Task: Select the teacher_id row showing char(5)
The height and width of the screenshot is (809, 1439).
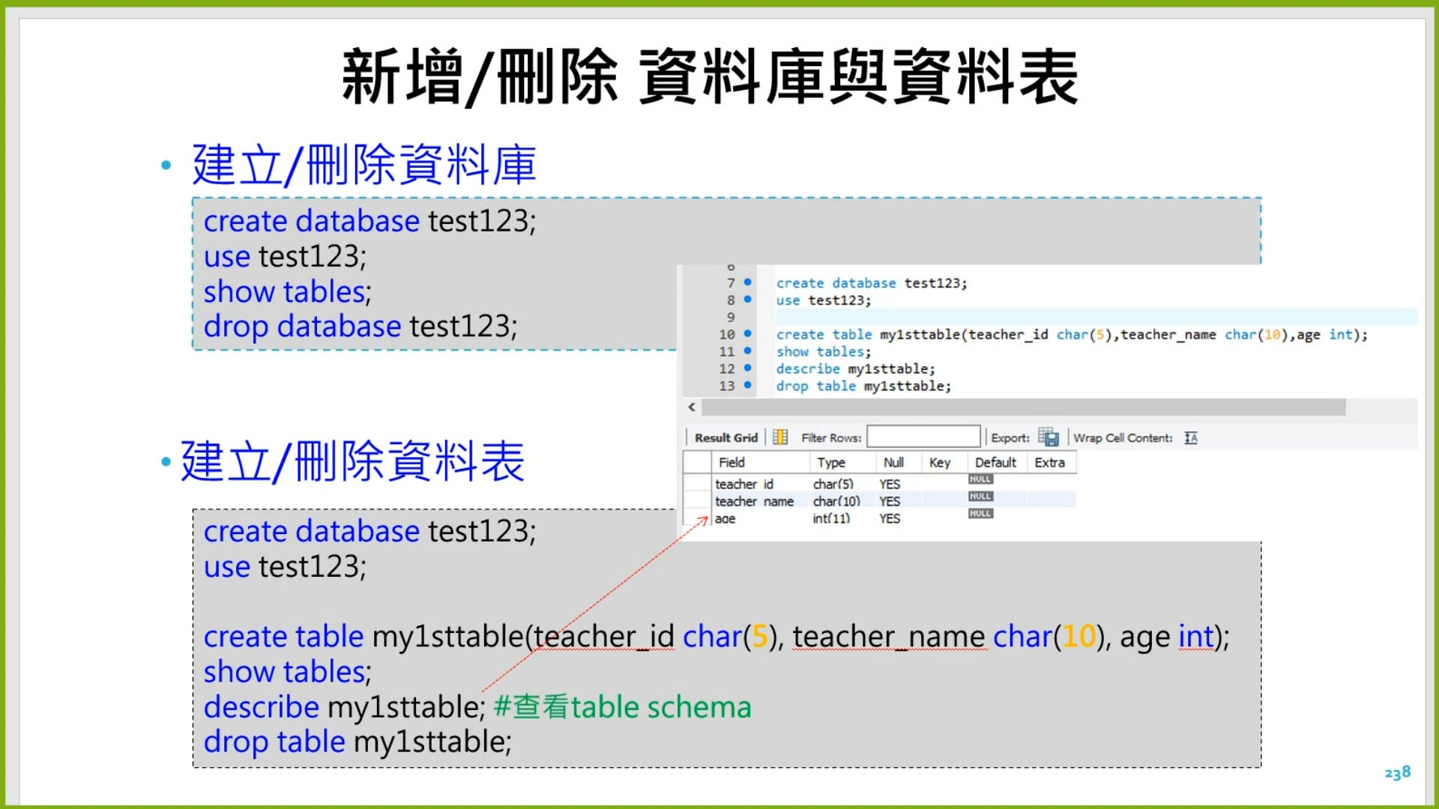Action: [749, 484]
